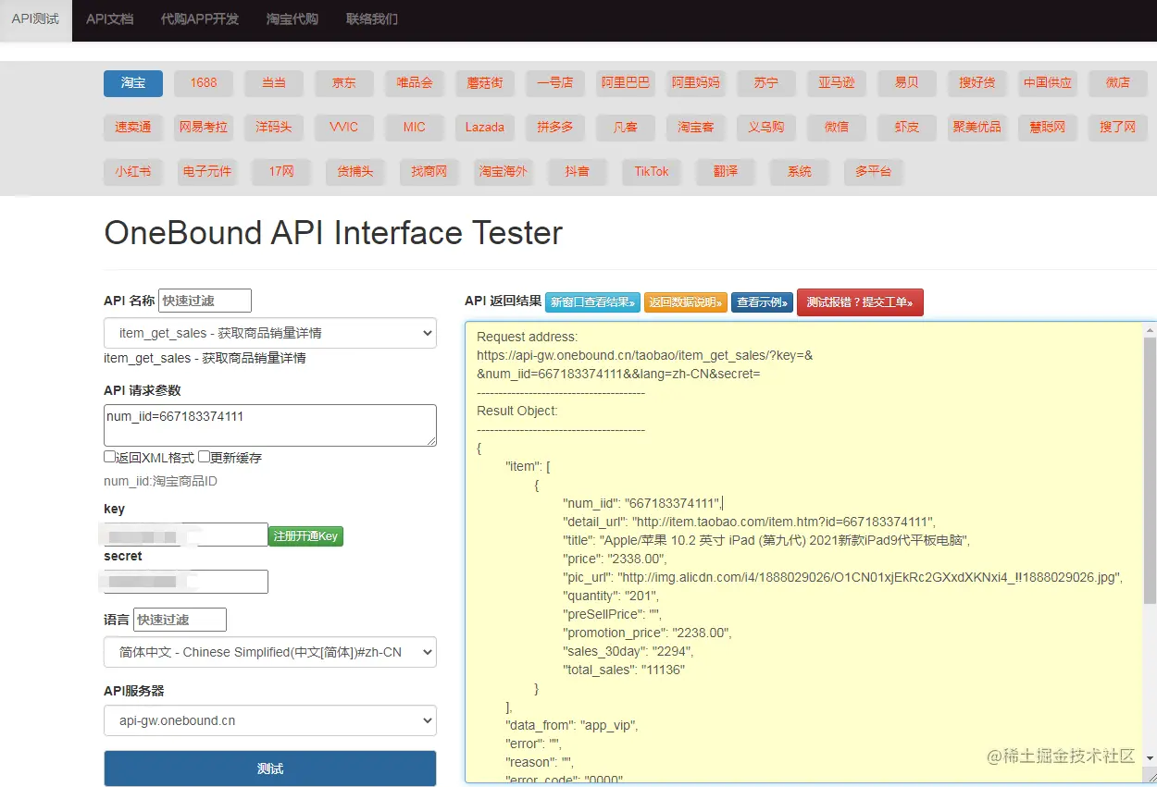1157x787 pixels.
Task: Open the 淘宝海外 platform
Action: 504,172
